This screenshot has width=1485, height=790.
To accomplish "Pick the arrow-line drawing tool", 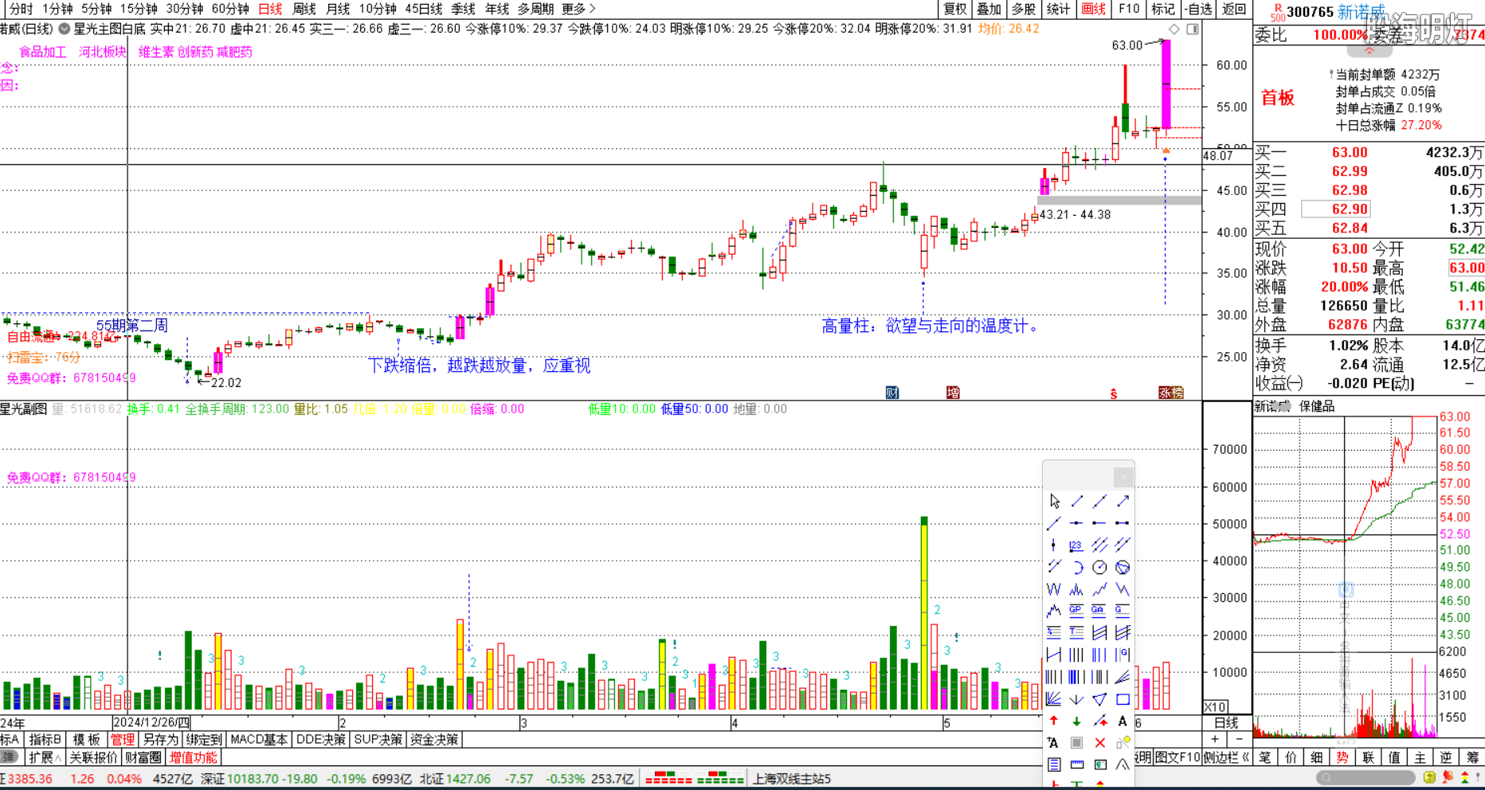I will (x=1123, y=501).
